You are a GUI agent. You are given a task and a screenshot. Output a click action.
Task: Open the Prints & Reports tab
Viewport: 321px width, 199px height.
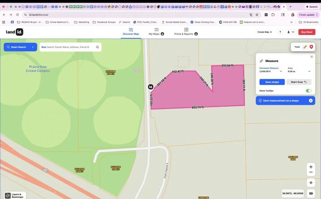pos(186,31)
